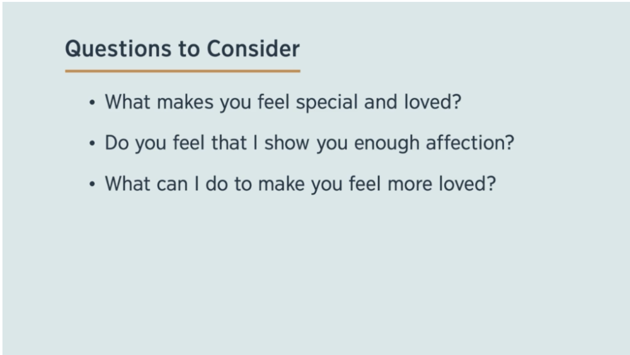Click the bullet dot before "What can I do"

coord(93,185)
